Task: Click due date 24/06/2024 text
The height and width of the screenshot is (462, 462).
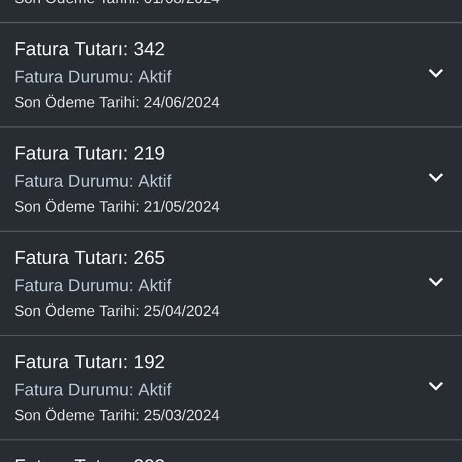Action: 117,102
